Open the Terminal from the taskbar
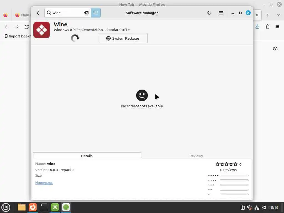This screenshot has height=213, width=284. (x=44, y=207)
